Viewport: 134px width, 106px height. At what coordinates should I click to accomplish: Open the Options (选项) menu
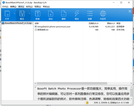pyautogui.click(x=29, y=7)
